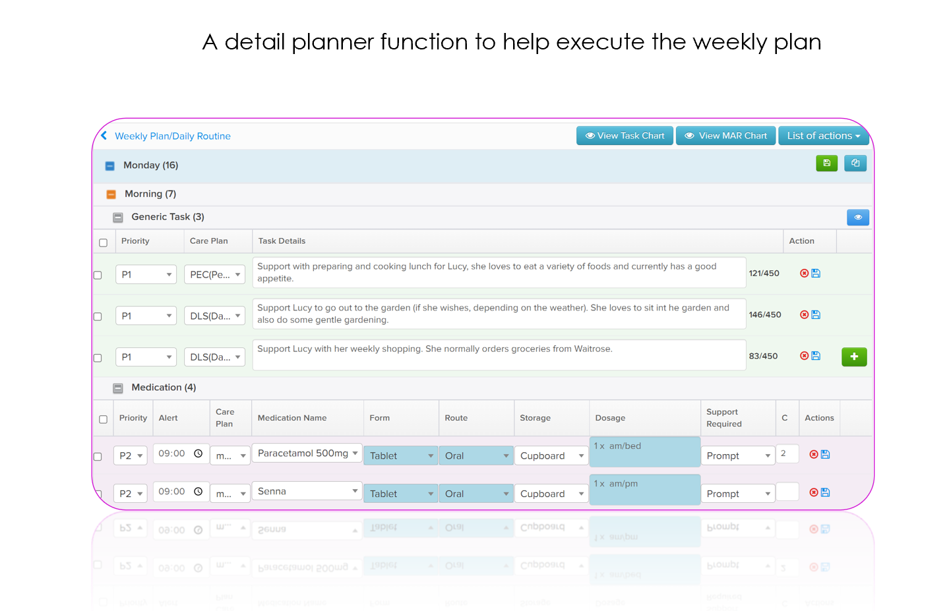The height and width of the screenshot is (611, 949).
Task: Delete the lunch preparation task with red X
Action: tap(804, 273)
